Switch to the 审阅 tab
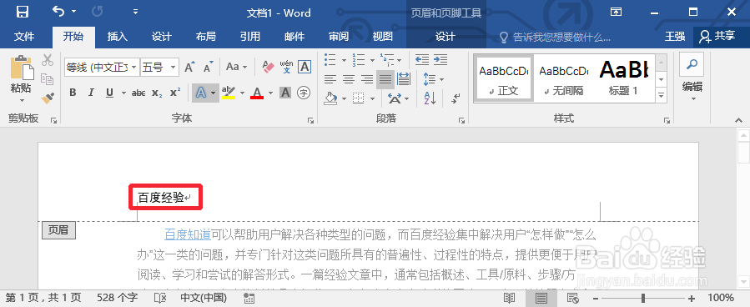Screen dimensions: 750x307 coord(338,37)
